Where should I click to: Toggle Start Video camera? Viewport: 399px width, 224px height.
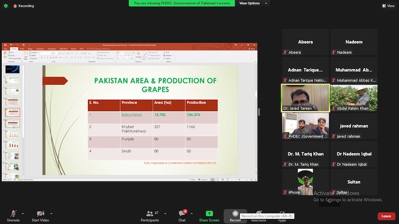click(x=41, y=214)
